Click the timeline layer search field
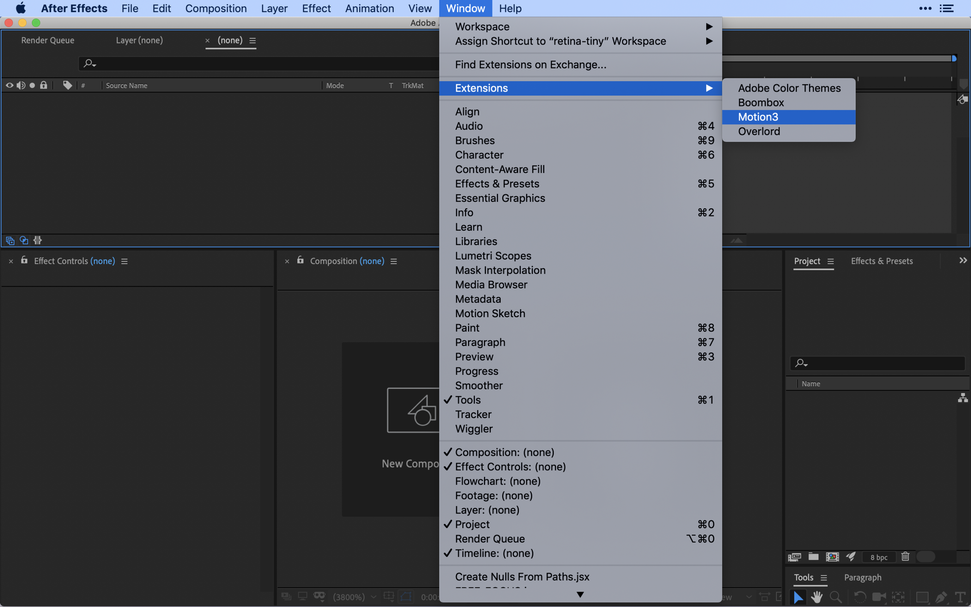This screenshot has width=971, height=607. (x=259, y=63)
